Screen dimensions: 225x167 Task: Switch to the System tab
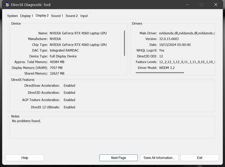(13, 16)
